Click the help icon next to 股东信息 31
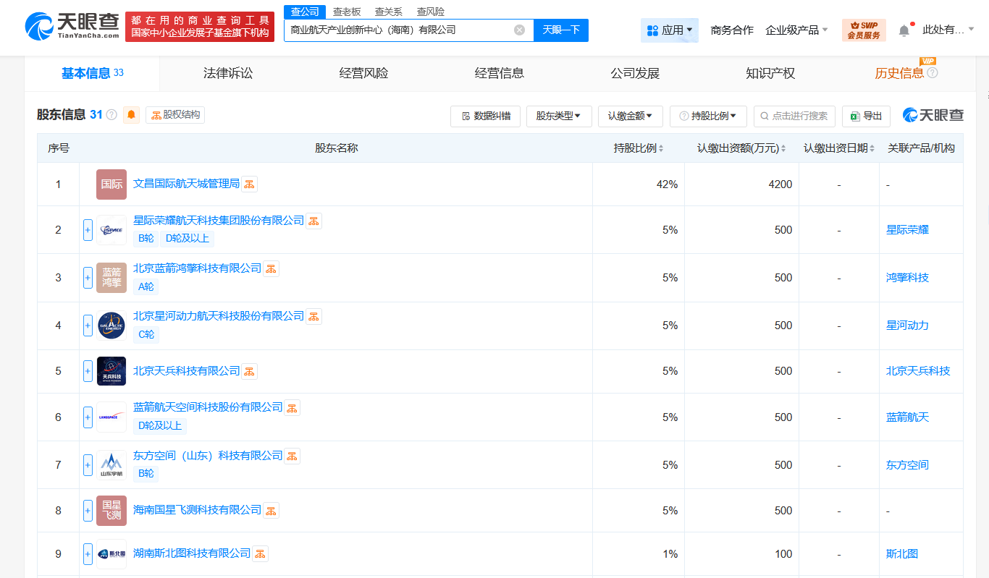The height and width of the screenshot is (578, 989). [x=111, y=114]
